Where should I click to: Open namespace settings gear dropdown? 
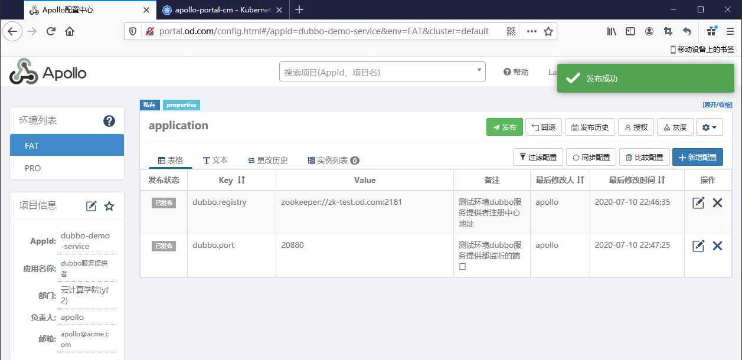pyautogui.click(x=710, y=127)
